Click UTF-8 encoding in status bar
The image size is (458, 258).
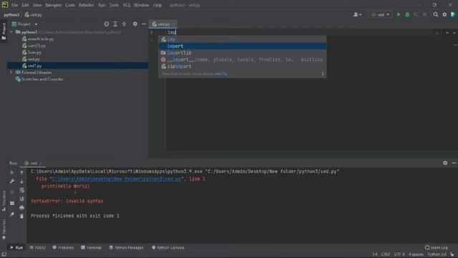[399, 254]
